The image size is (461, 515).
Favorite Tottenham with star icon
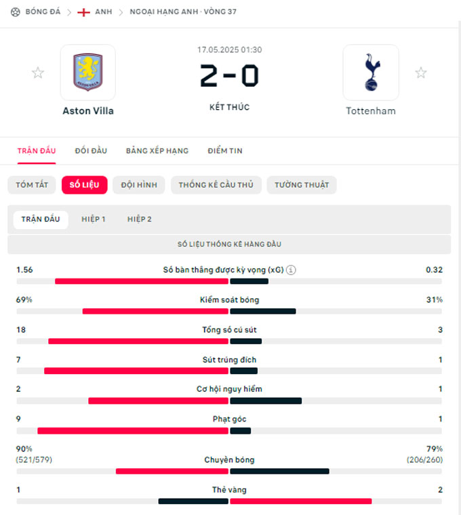click(420, 73)
